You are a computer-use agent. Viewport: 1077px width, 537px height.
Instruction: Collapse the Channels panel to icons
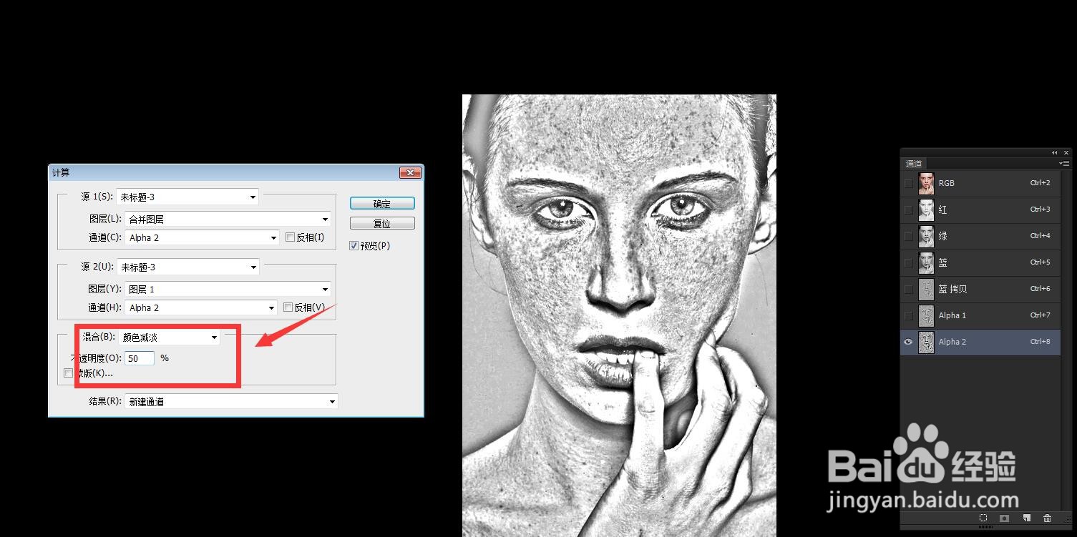point(1054,152)
